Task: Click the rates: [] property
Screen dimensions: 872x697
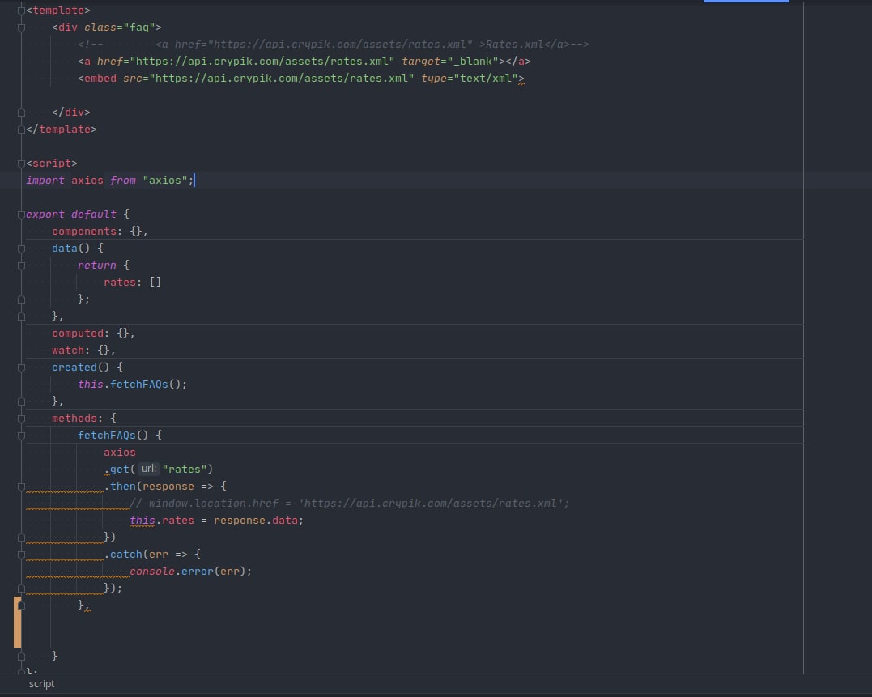Action: click(x=132, y=283)
